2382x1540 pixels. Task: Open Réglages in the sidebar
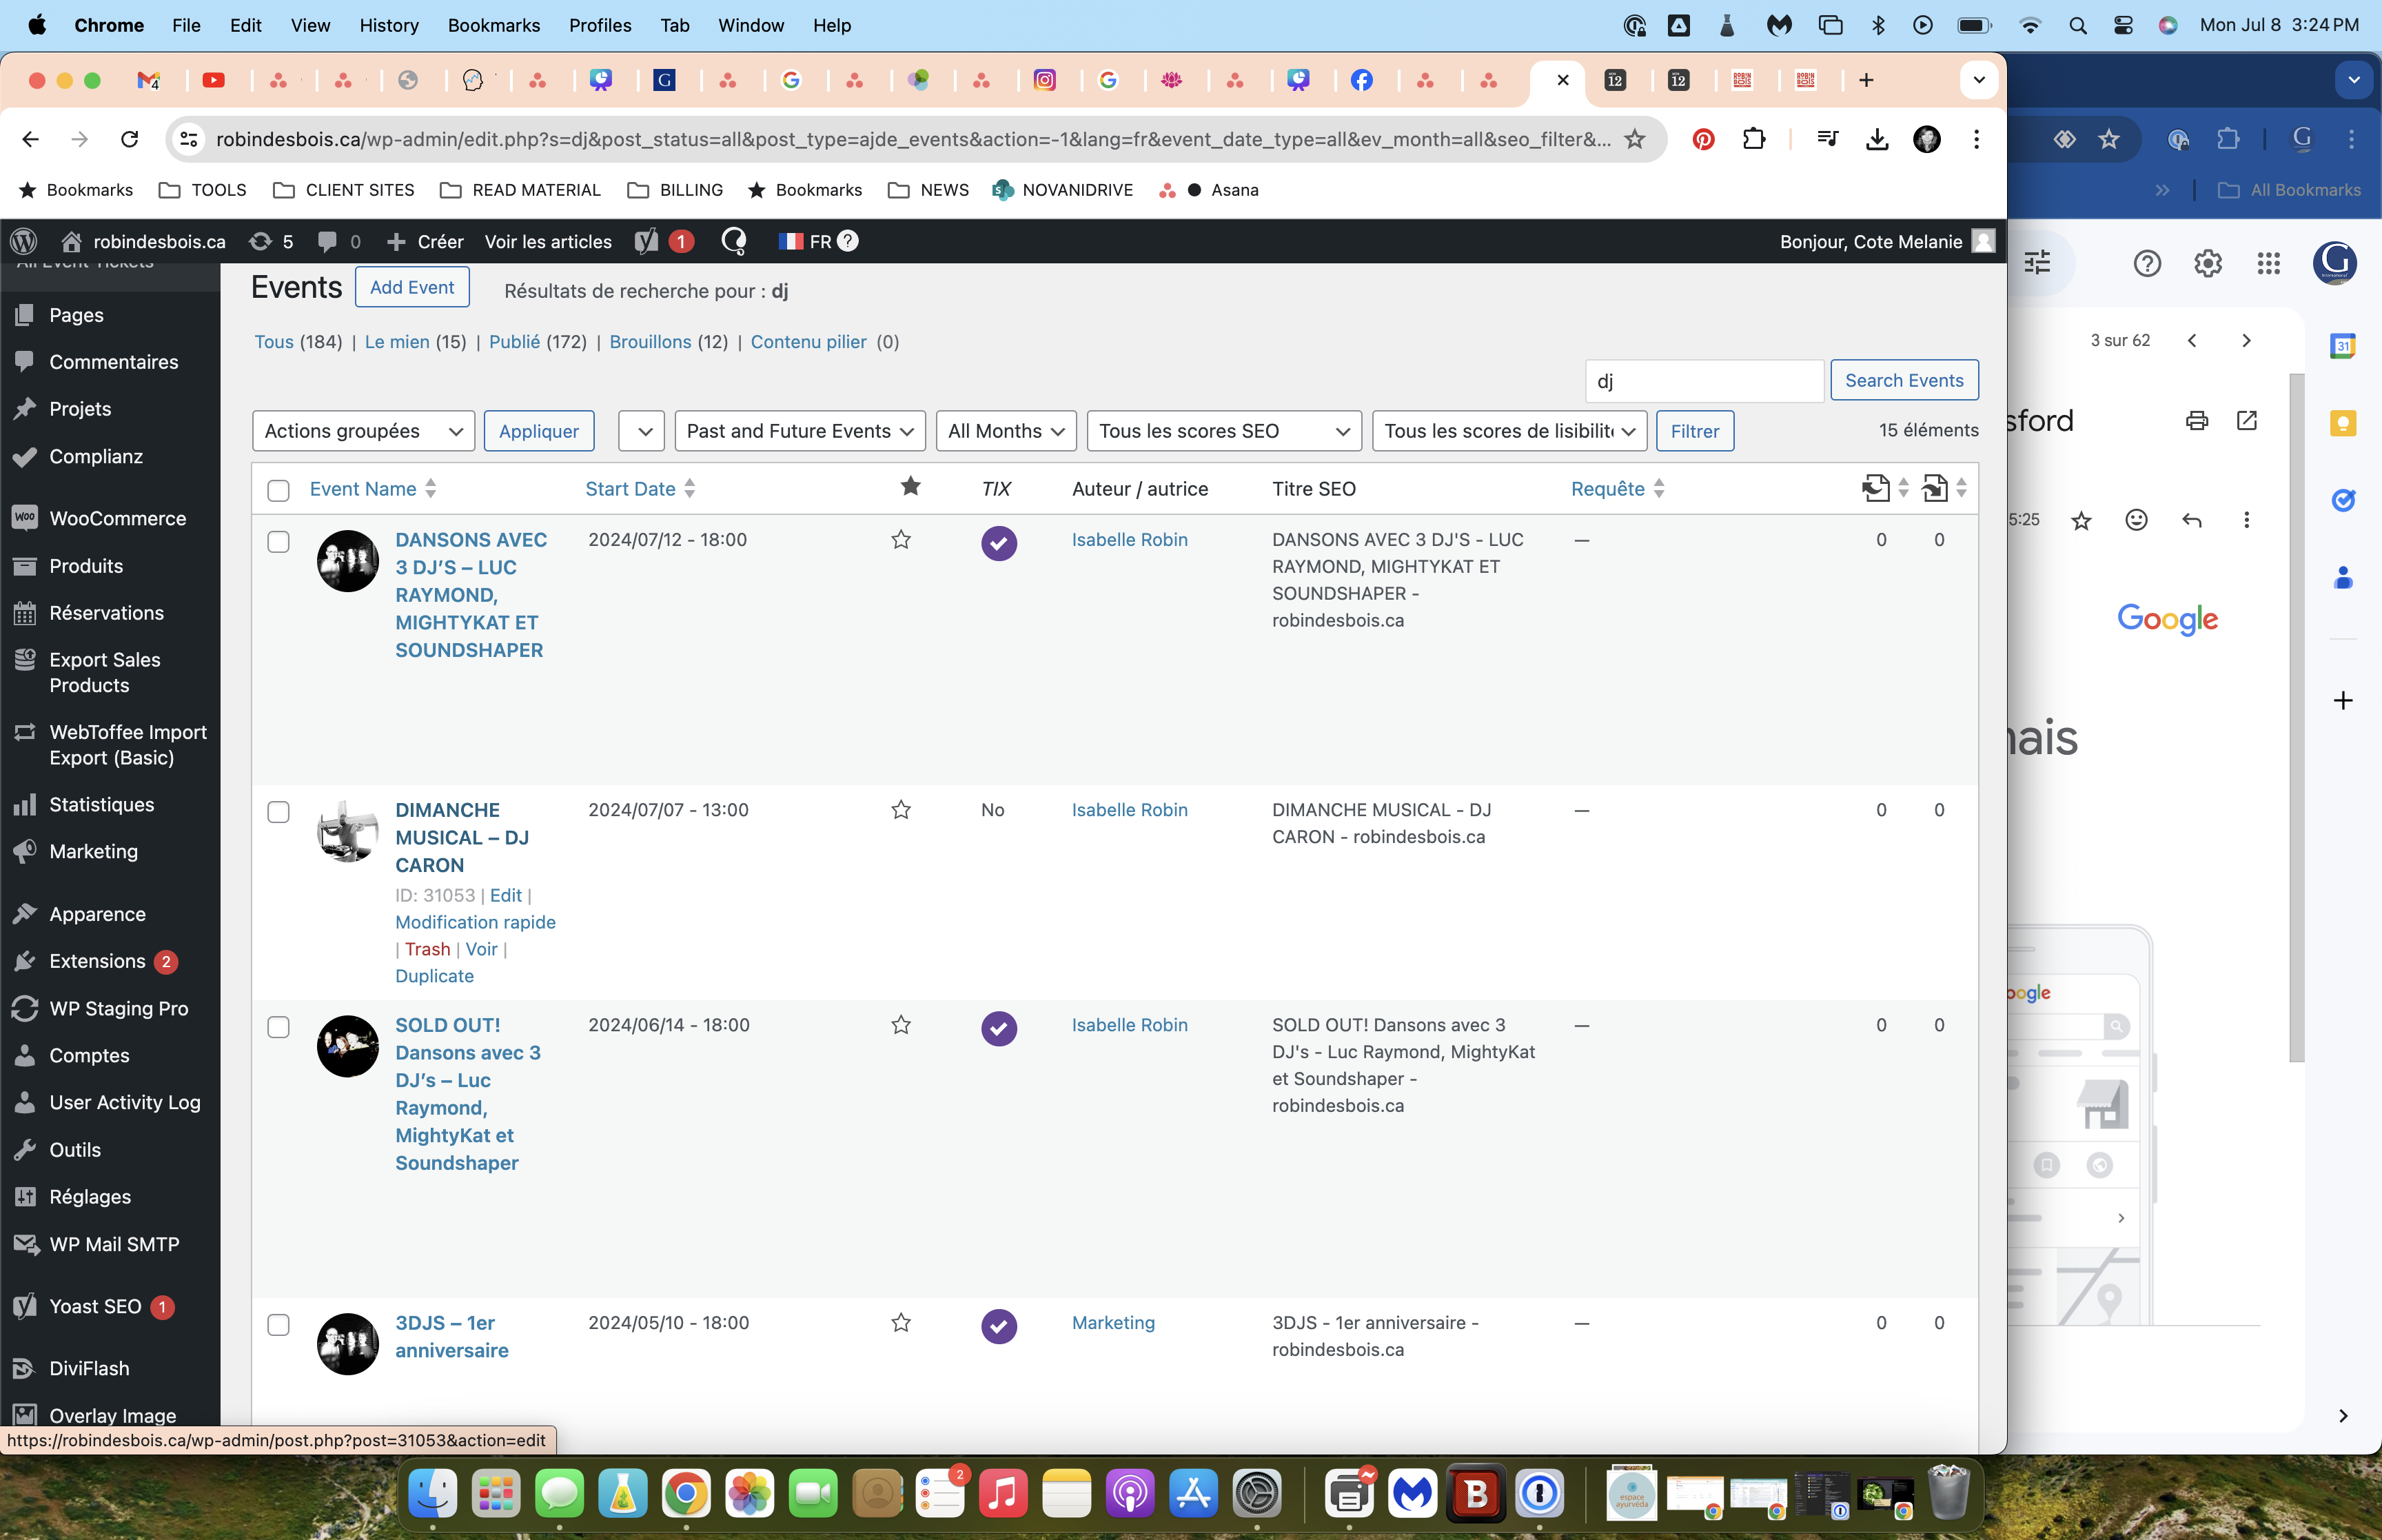[90, 1196]
